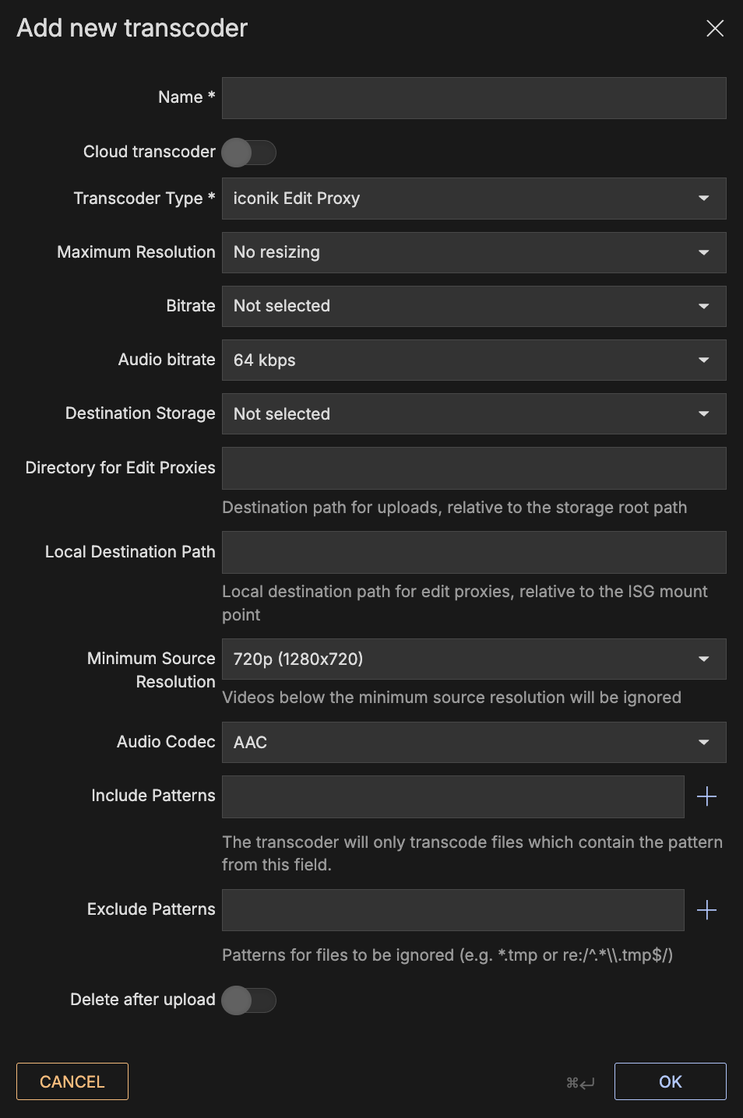Screen dimensions: 743x1118
Task: Open the Destination Storage dropdown
Action: 474,414
